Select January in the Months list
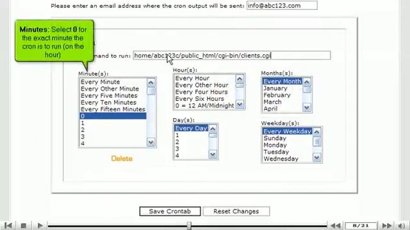 click(x=282, y=88)
